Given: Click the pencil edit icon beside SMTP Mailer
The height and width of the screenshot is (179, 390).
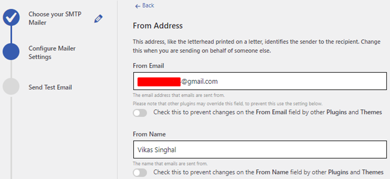Looking at the screenshot, I should click(98, 19).
